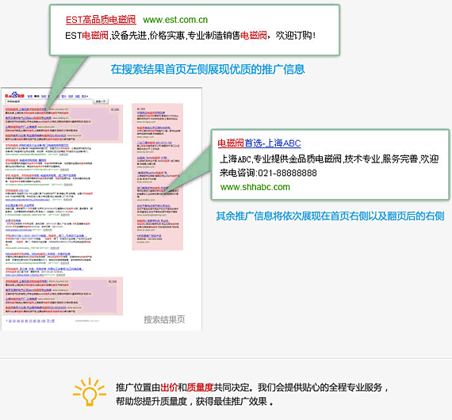The width and height of the screenshot is (452, 420).
Task: Click the yellow lightbulb tip icon
Action: (x=90, y=392)
